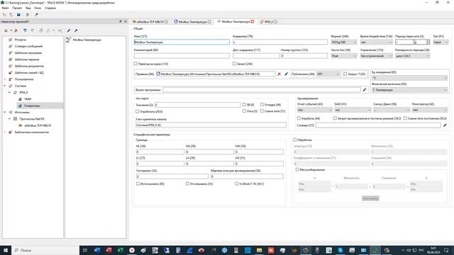
Task: Click the wrench properties icon in the navigator toolbar
Action: [x=76, y=30]
